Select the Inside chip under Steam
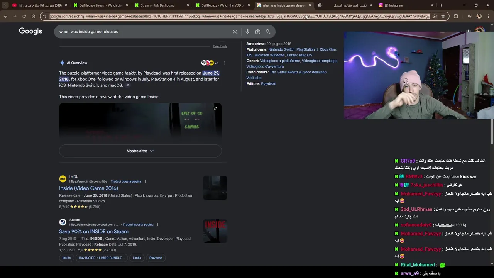The image size is (494, 278). (66, 258)
